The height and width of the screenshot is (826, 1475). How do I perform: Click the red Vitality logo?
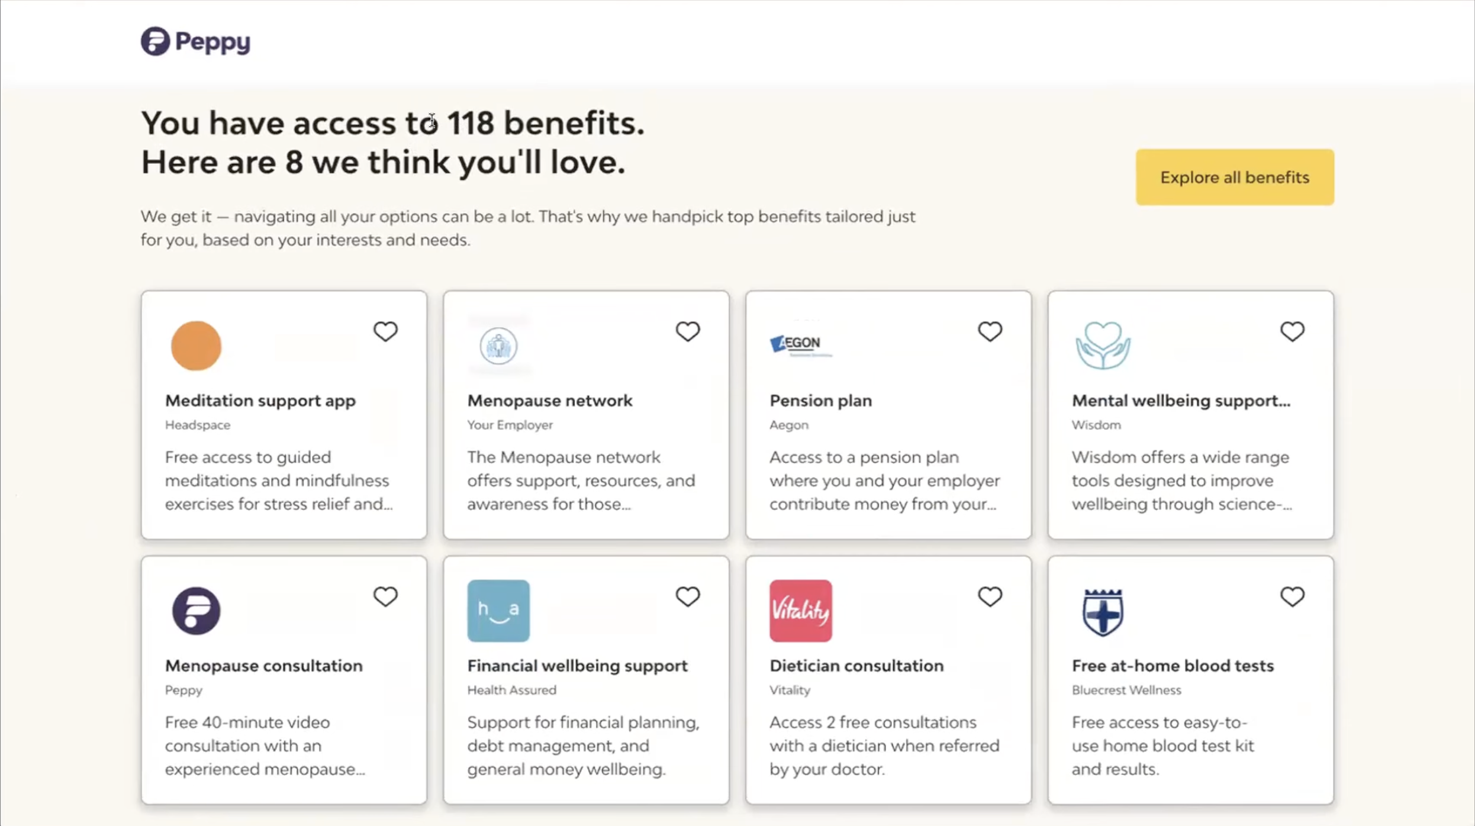point(800,611)
